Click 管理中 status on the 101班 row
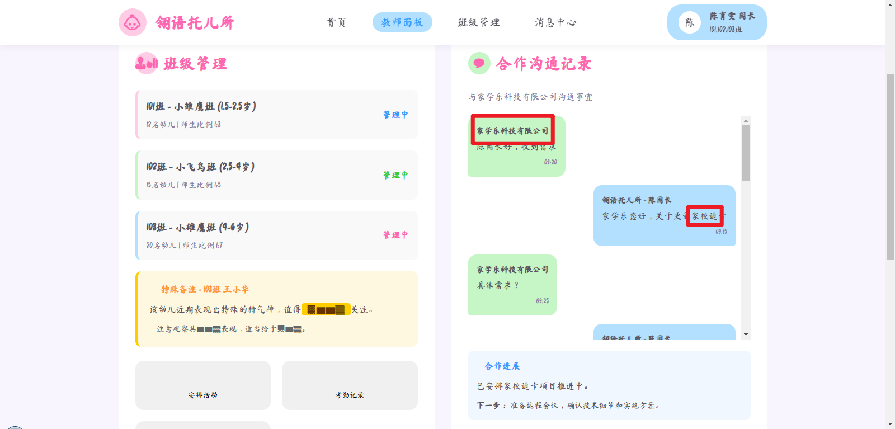This screenshot has width=895, height=429. (395, 115)
